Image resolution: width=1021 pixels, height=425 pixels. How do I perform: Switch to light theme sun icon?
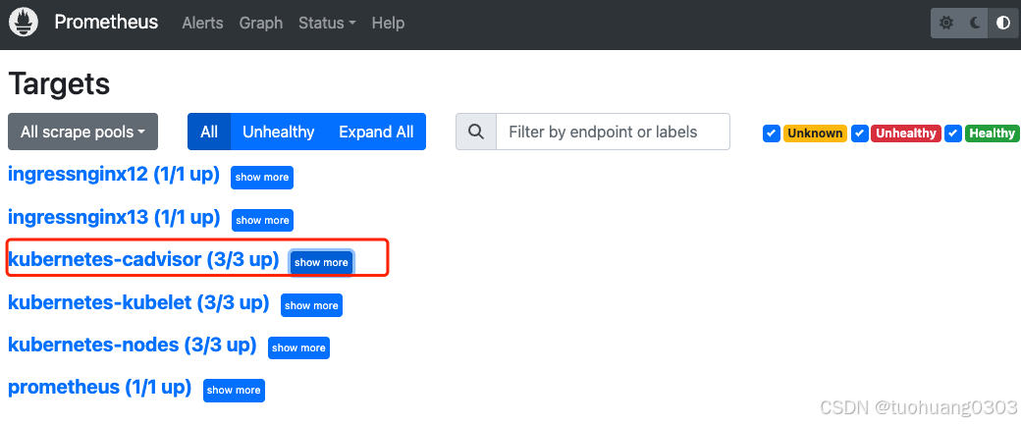(x=946, y=23)
